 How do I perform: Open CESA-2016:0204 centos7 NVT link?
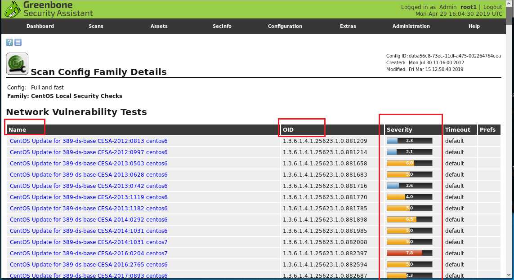pos(89,253)
